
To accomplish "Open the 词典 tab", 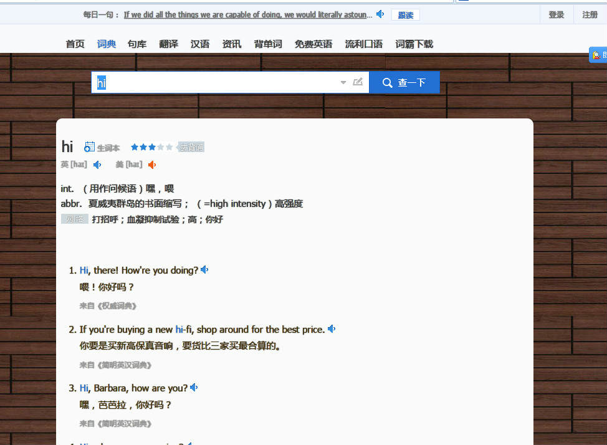I will click(x=107, y=44).
